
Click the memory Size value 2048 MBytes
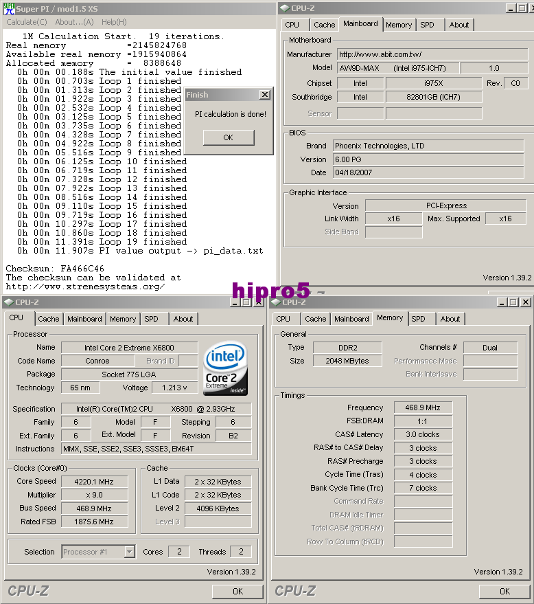point(348,361)
